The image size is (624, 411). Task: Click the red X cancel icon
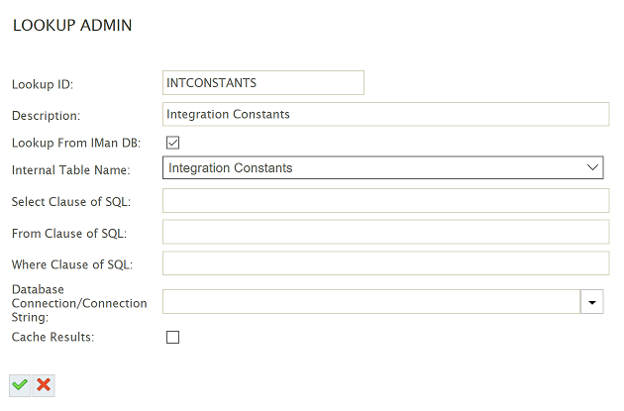44,385
